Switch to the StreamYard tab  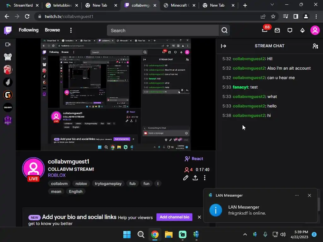[22, 5]
